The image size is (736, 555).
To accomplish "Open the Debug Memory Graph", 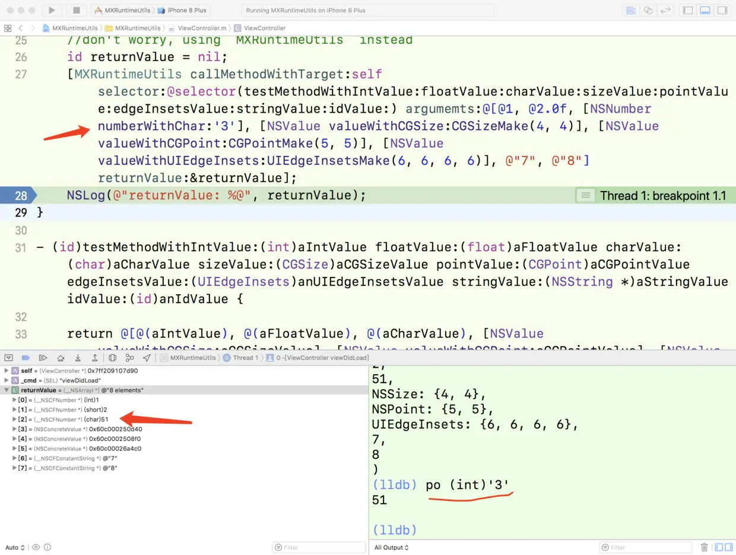I will (x=129, y=358).
